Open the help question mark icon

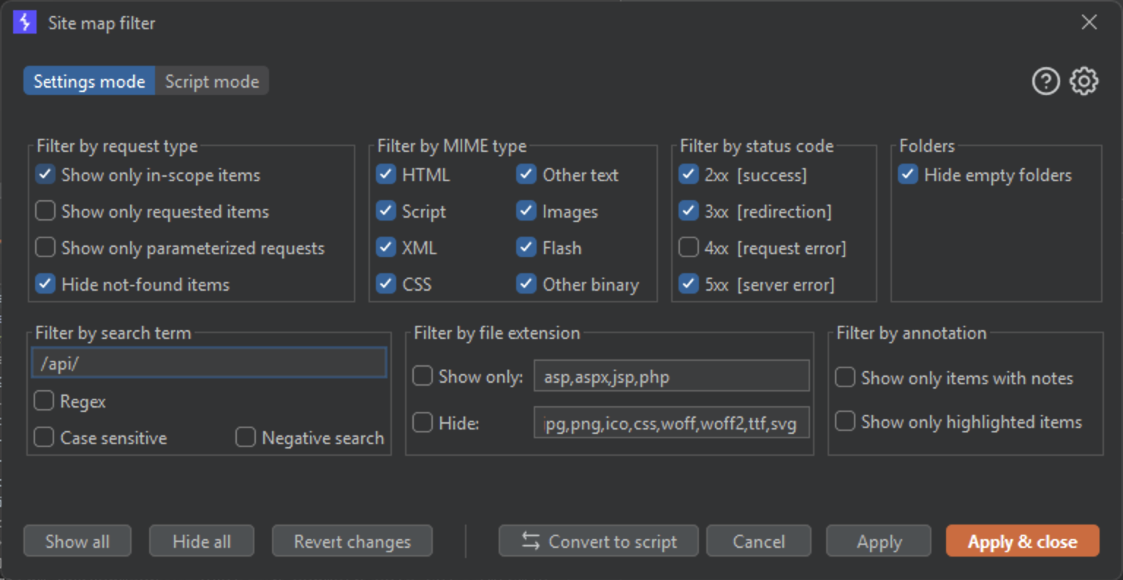point(1046,81)
